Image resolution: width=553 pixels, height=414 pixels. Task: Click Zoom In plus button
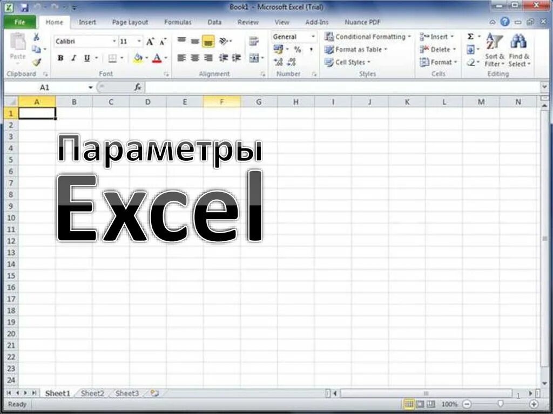pos(534,404)
